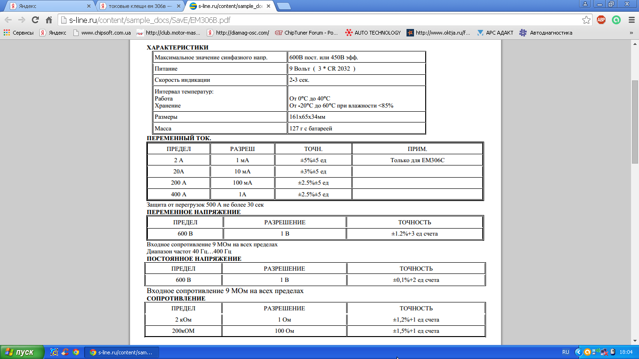
Task: Open a new browser tab
Action: click(284, 7)
